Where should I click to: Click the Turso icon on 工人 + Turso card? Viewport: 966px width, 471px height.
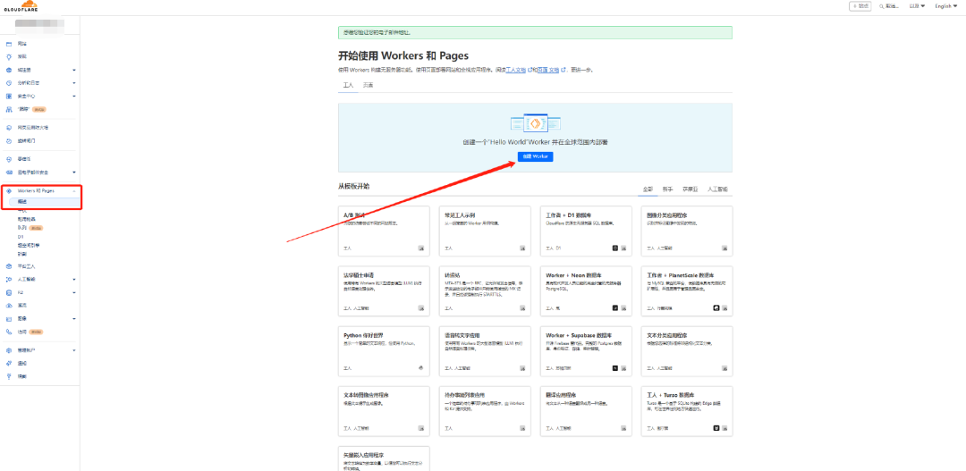[x=716, y=428]
